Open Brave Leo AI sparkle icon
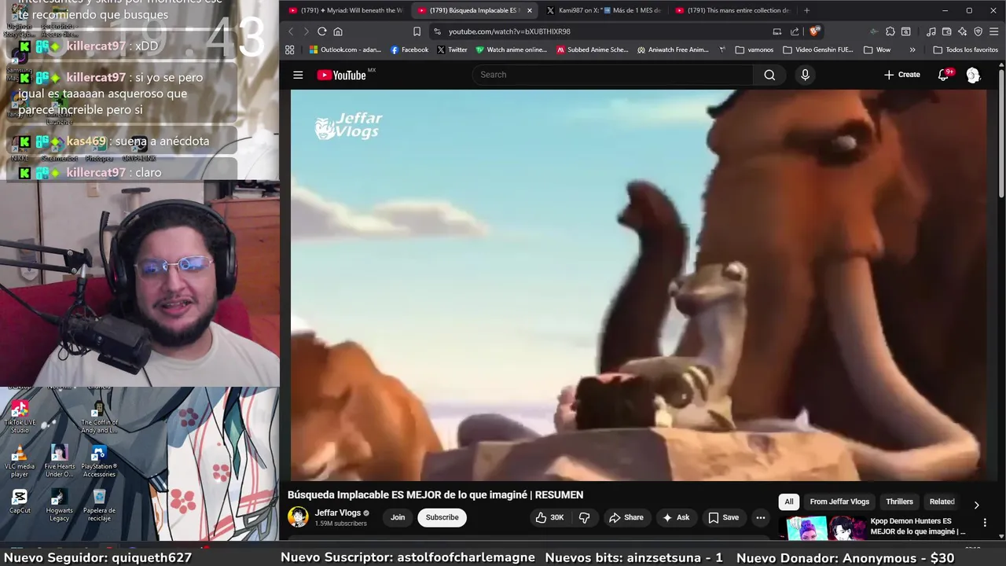1006x566 pixels. pyautogui.click(x=963, y=31)
